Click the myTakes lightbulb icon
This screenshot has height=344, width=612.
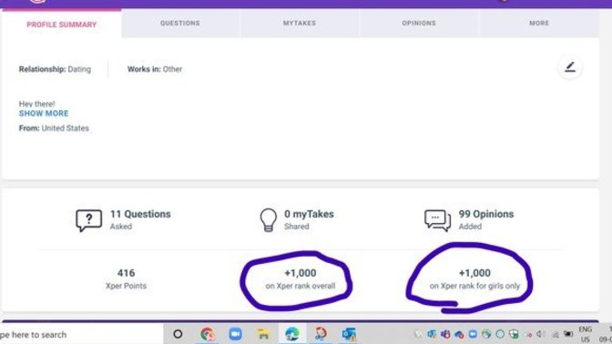pos(268,220)
